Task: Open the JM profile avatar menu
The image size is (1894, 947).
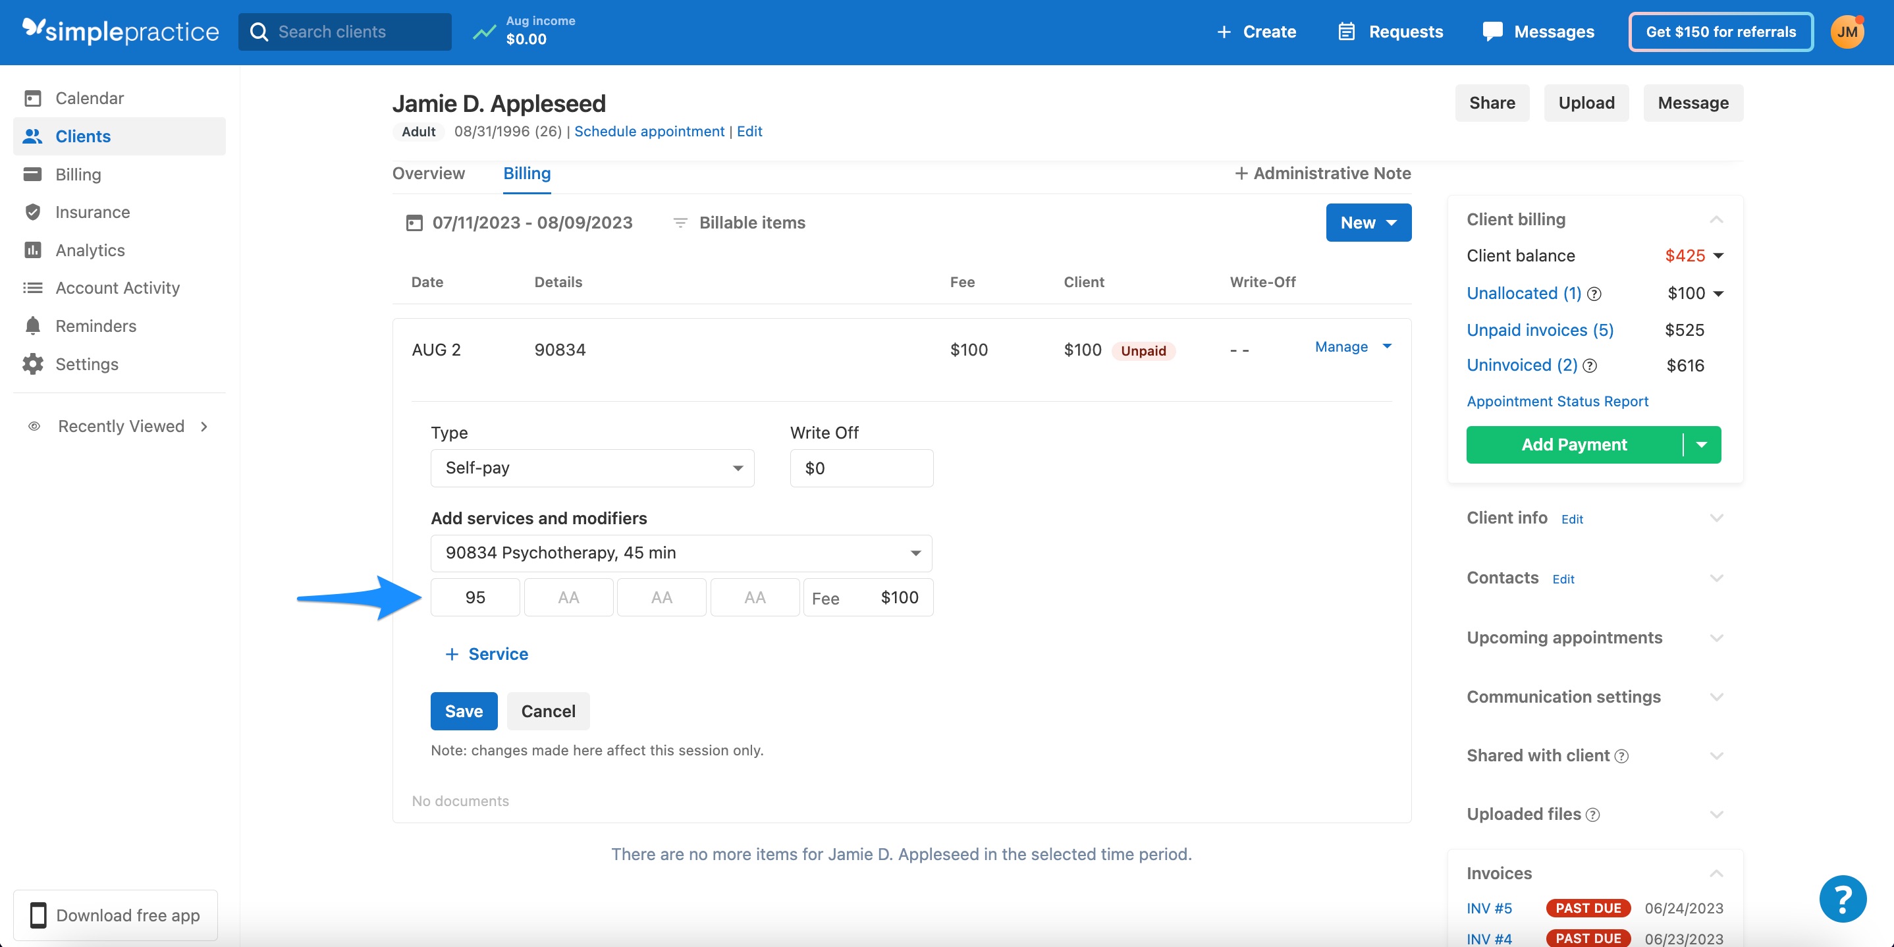Action: (1849, 32)
